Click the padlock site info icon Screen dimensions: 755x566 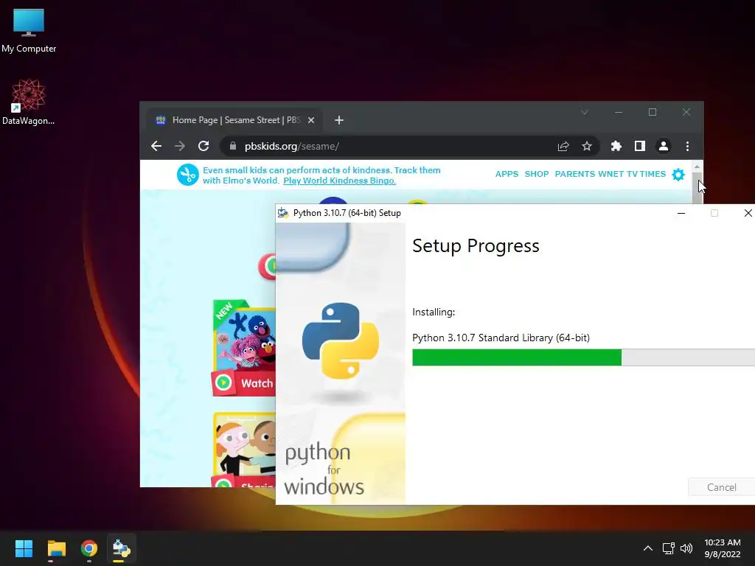click(x=233, y=146)
